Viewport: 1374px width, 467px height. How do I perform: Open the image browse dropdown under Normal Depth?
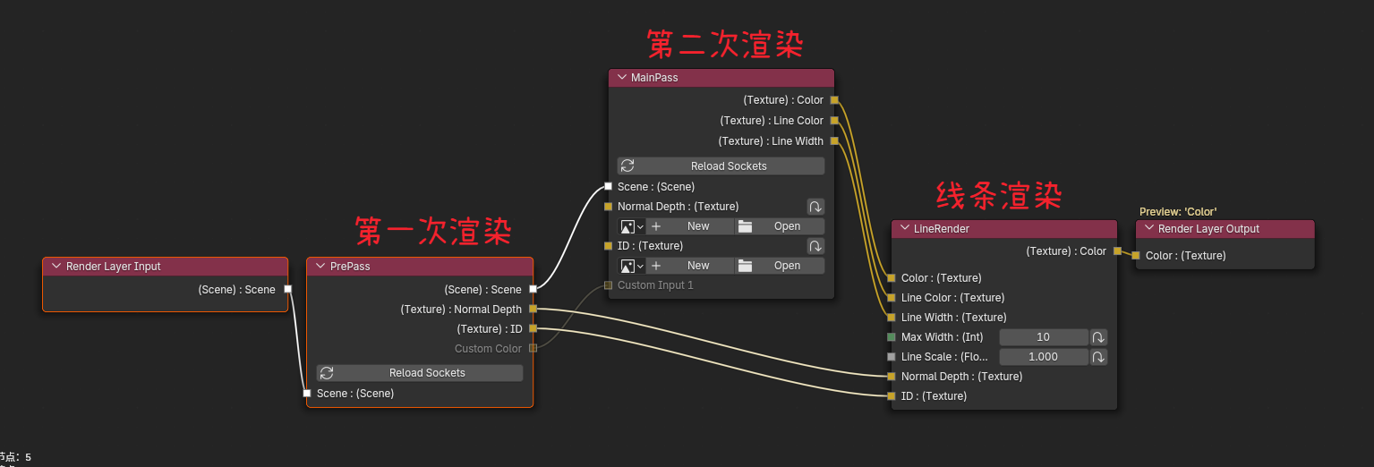pos(632,226)
